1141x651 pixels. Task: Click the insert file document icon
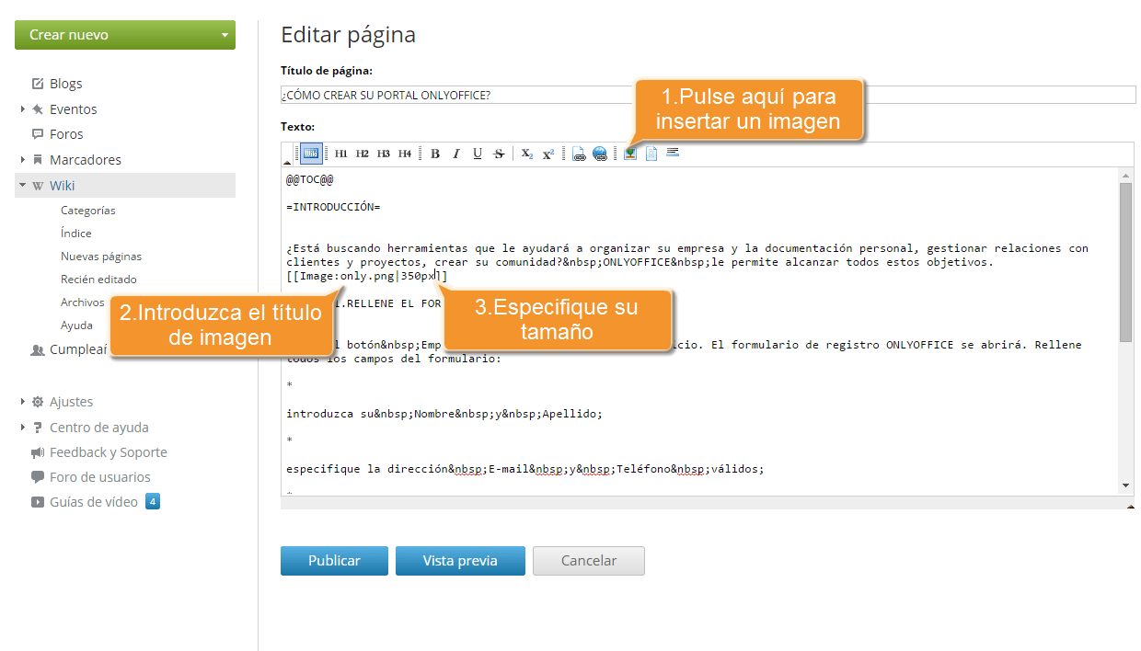click(x=651, y=154)
